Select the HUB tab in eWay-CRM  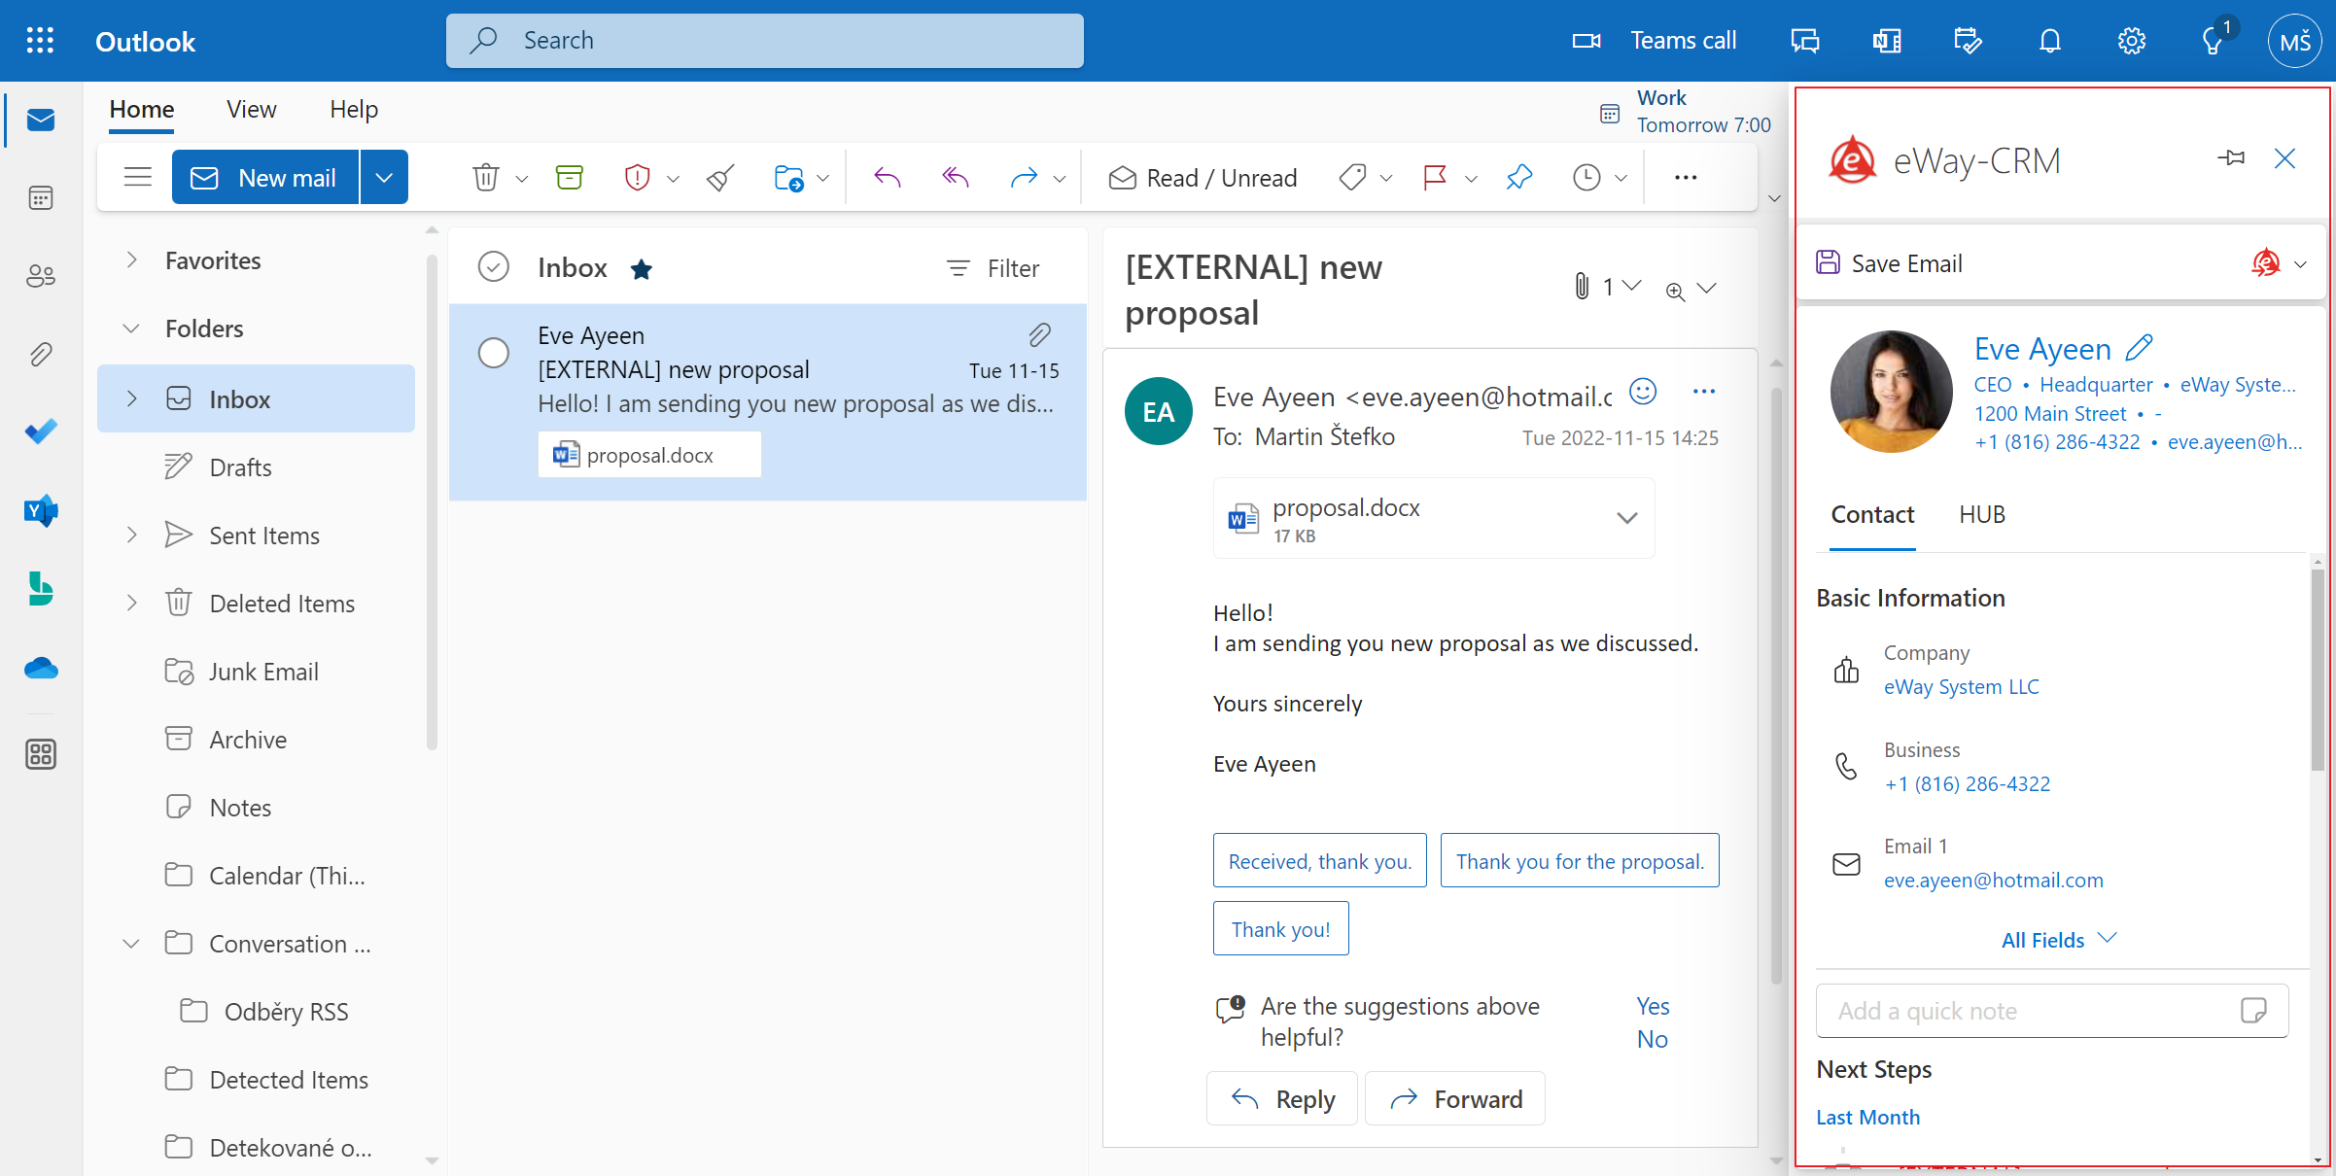coord(1982,514)
